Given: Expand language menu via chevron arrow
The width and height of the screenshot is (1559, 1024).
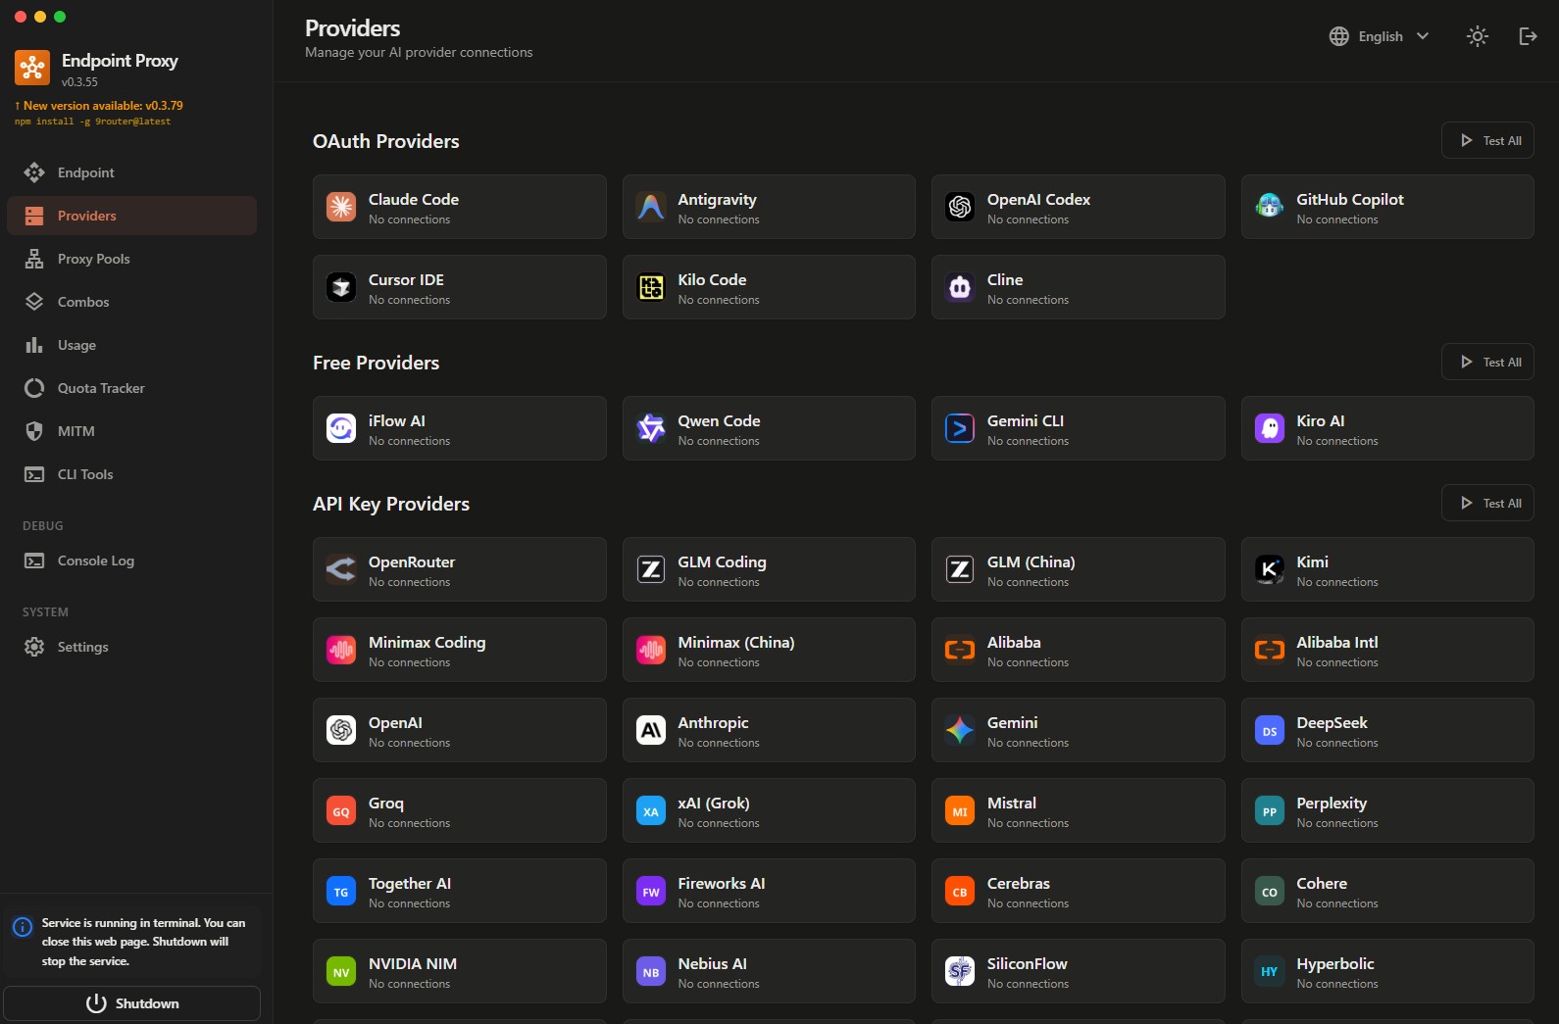Looking at the screenshot, I should (1423, 36).
